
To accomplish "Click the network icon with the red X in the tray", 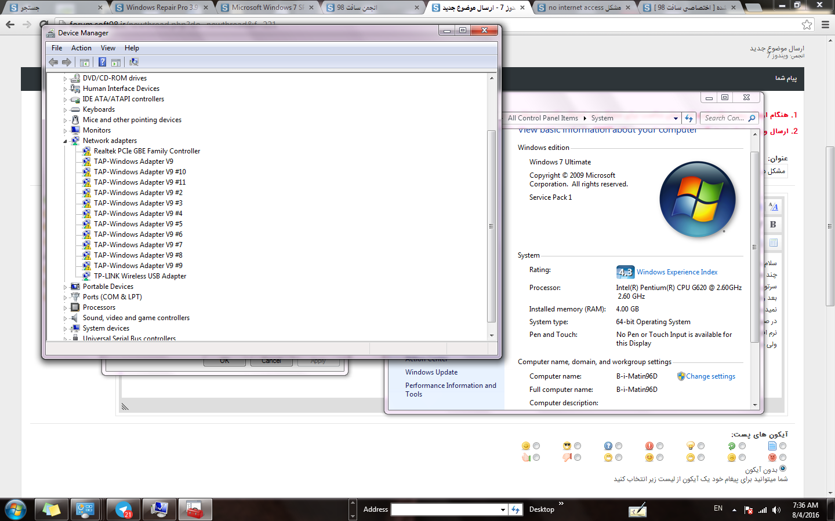I will (748, 510).
